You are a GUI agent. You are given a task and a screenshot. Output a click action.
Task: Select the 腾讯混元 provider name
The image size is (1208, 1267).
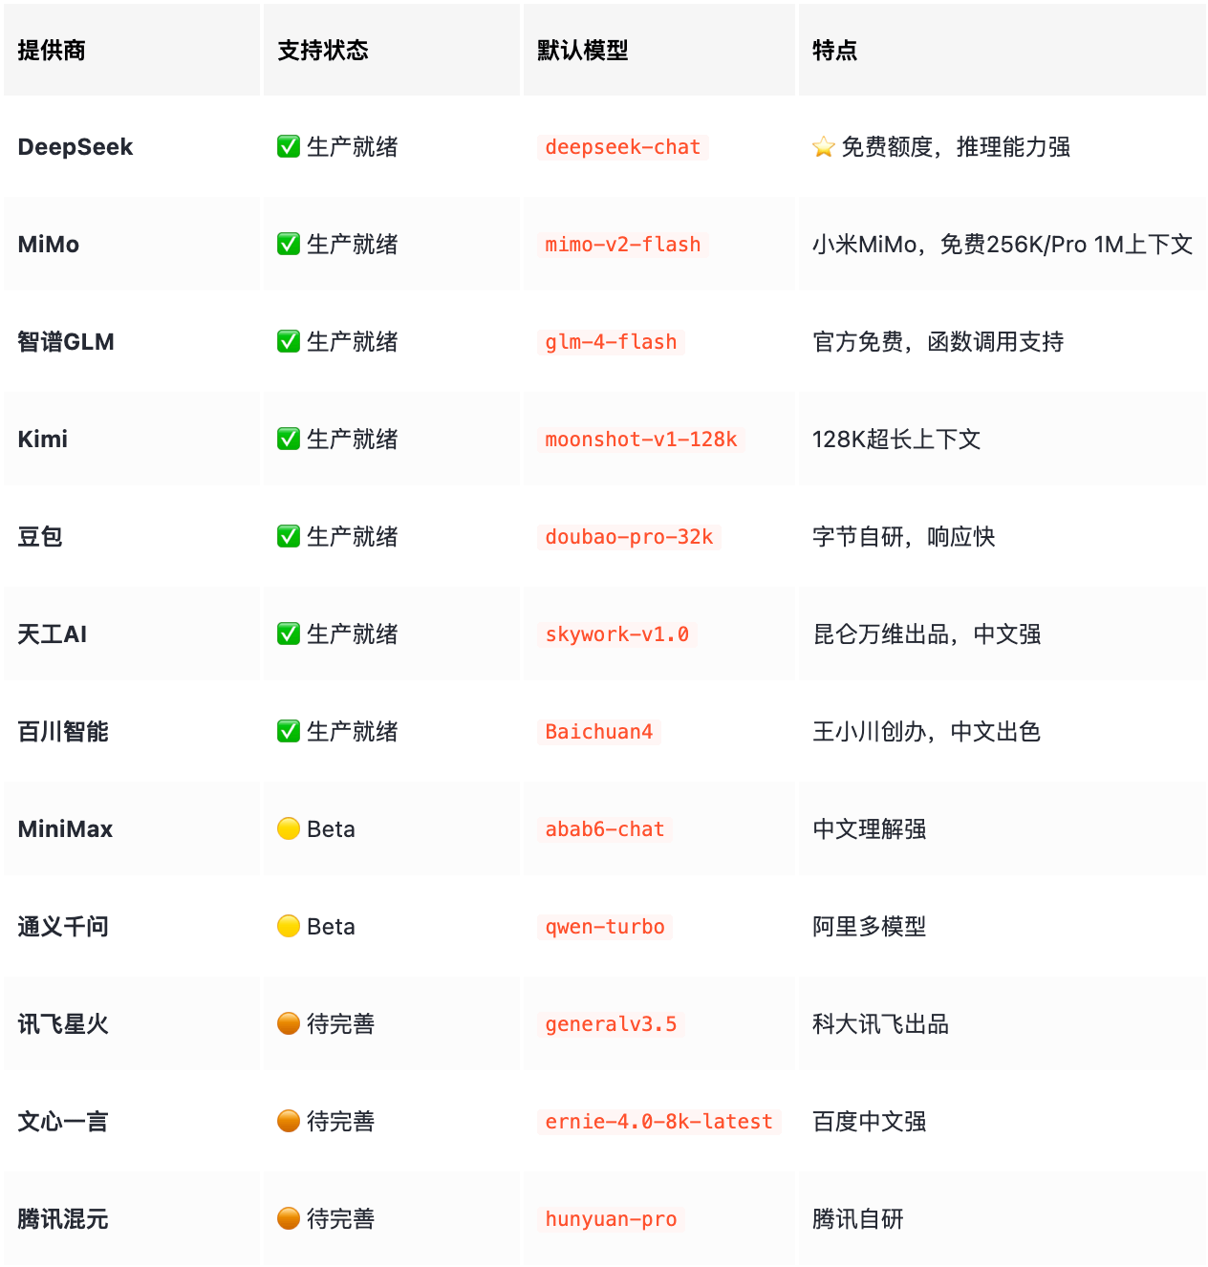point(63,1218)
